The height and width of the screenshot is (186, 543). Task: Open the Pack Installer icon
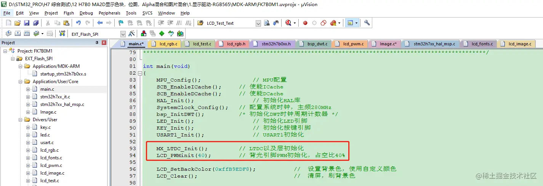pyautogui.click(x=180, y=34)
